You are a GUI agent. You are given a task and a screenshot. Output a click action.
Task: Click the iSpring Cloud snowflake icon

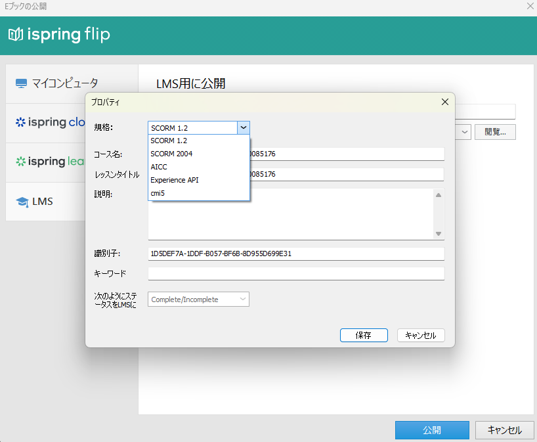[x=20, y=122]
